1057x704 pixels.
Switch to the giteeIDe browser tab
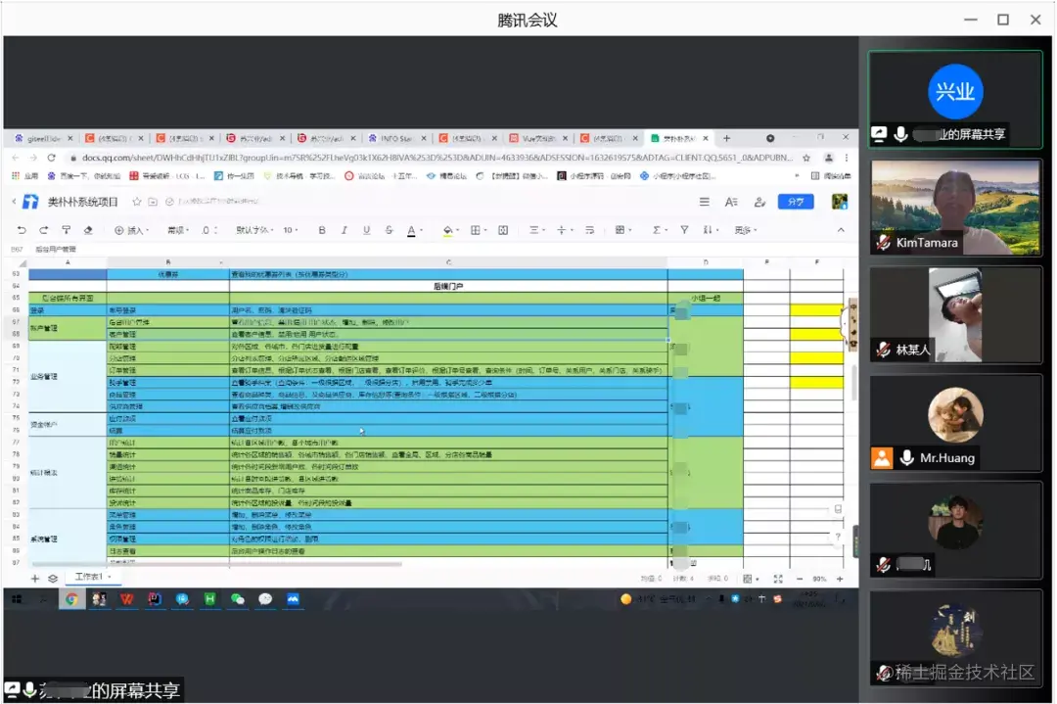coord(42,138)
